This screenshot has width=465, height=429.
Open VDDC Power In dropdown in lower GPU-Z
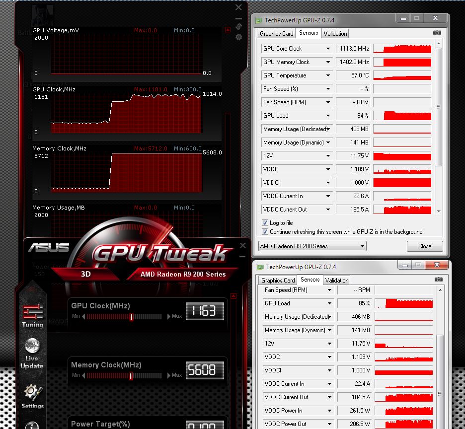(329, 410)
